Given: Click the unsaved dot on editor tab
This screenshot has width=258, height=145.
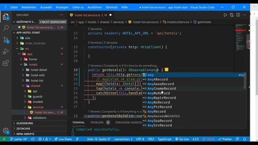Looking at the screenshot, I should [110, 15].
